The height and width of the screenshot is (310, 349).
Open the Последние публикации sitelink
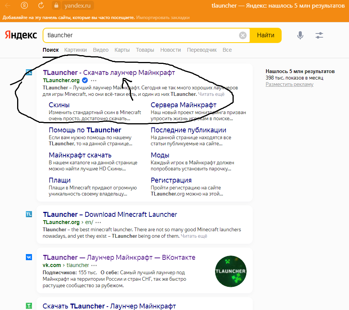coord(188,130)
